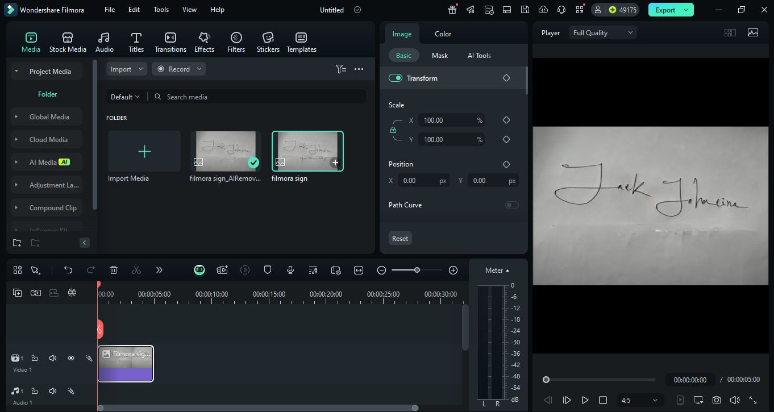The height and width of the screenshot is (412, 774).
Task: Switch to the AI Tools sub-tab
Action: [479, 55]
